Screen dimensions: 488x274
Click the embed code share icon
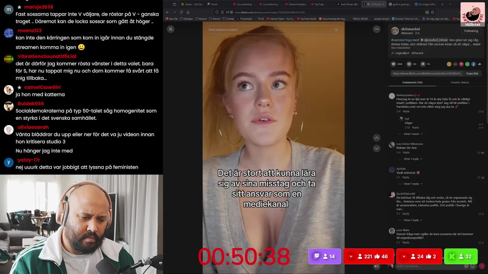tap(455, 64)
